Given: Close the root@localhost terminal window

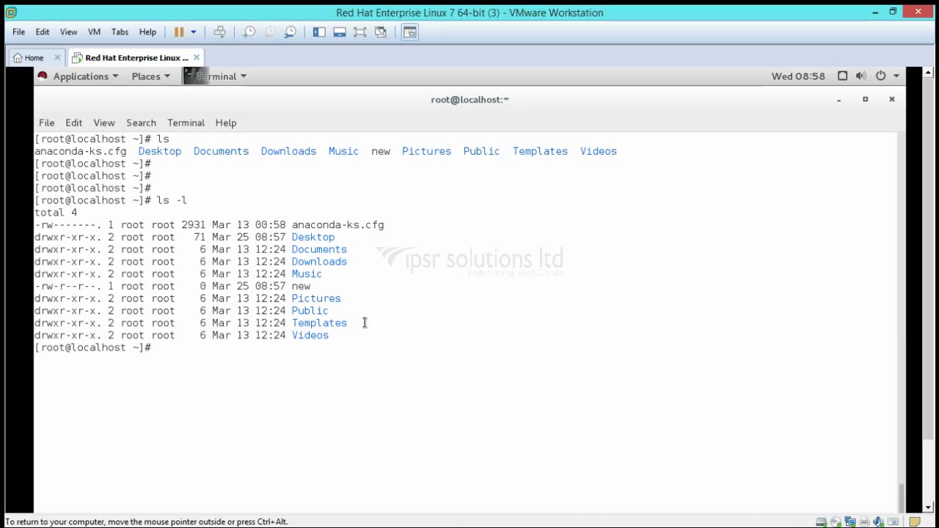Looking at the screenshot, I should [x=891, y=99].
